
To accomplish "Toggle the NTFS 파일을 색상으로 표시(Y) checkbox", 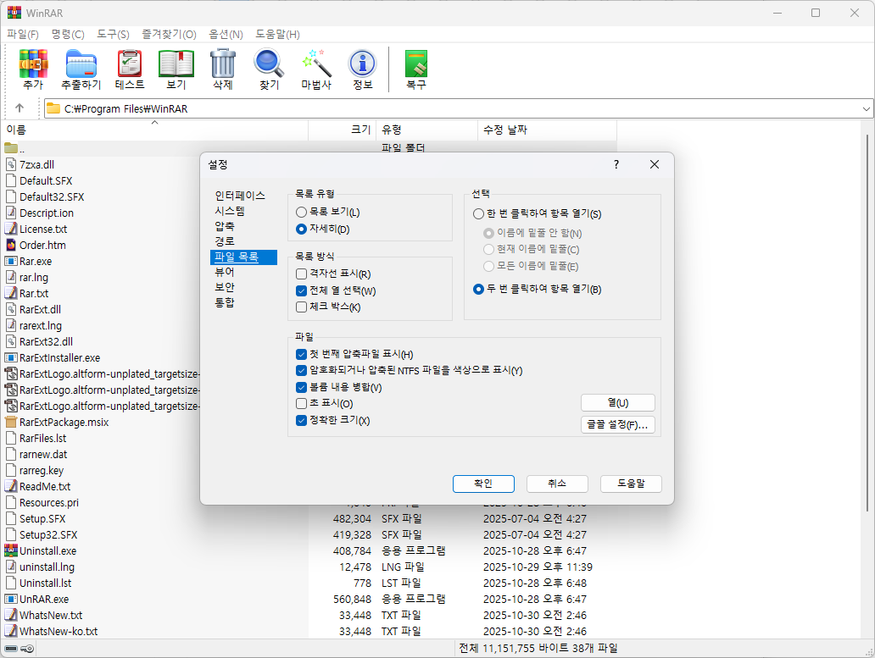I will [x=301, y=371].
